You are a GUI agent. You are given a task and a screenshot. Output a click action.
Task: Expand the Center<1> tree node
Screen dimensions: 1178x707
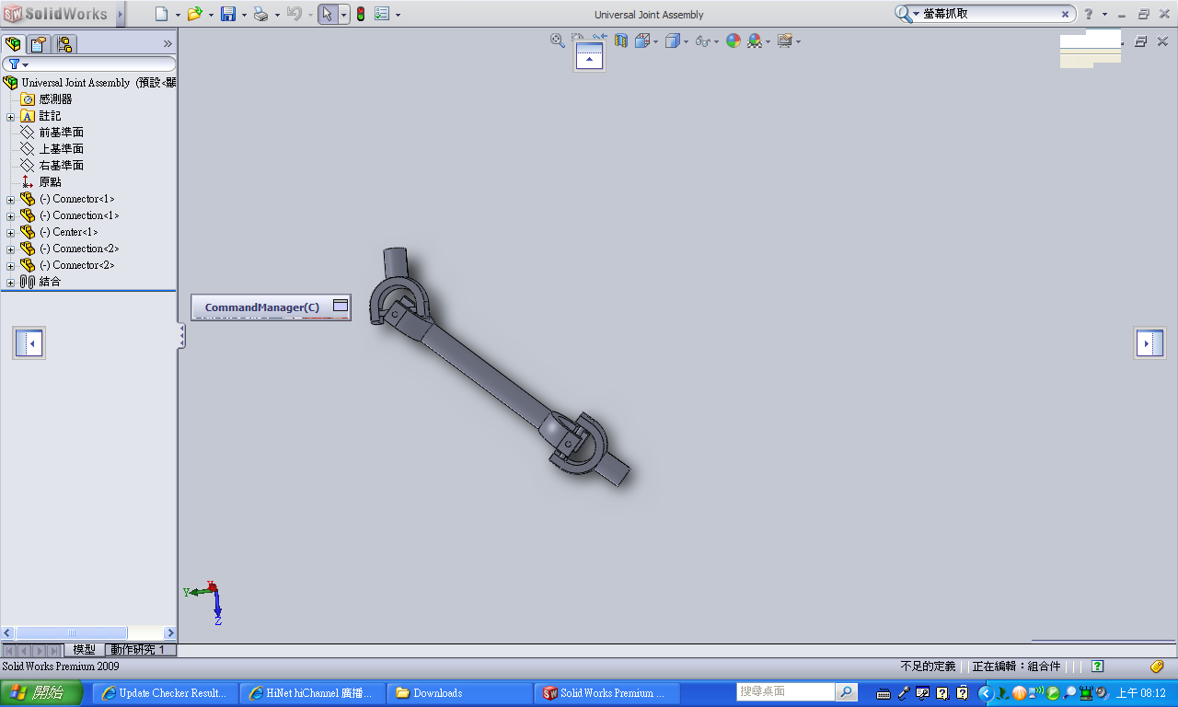tap(11, 233)
